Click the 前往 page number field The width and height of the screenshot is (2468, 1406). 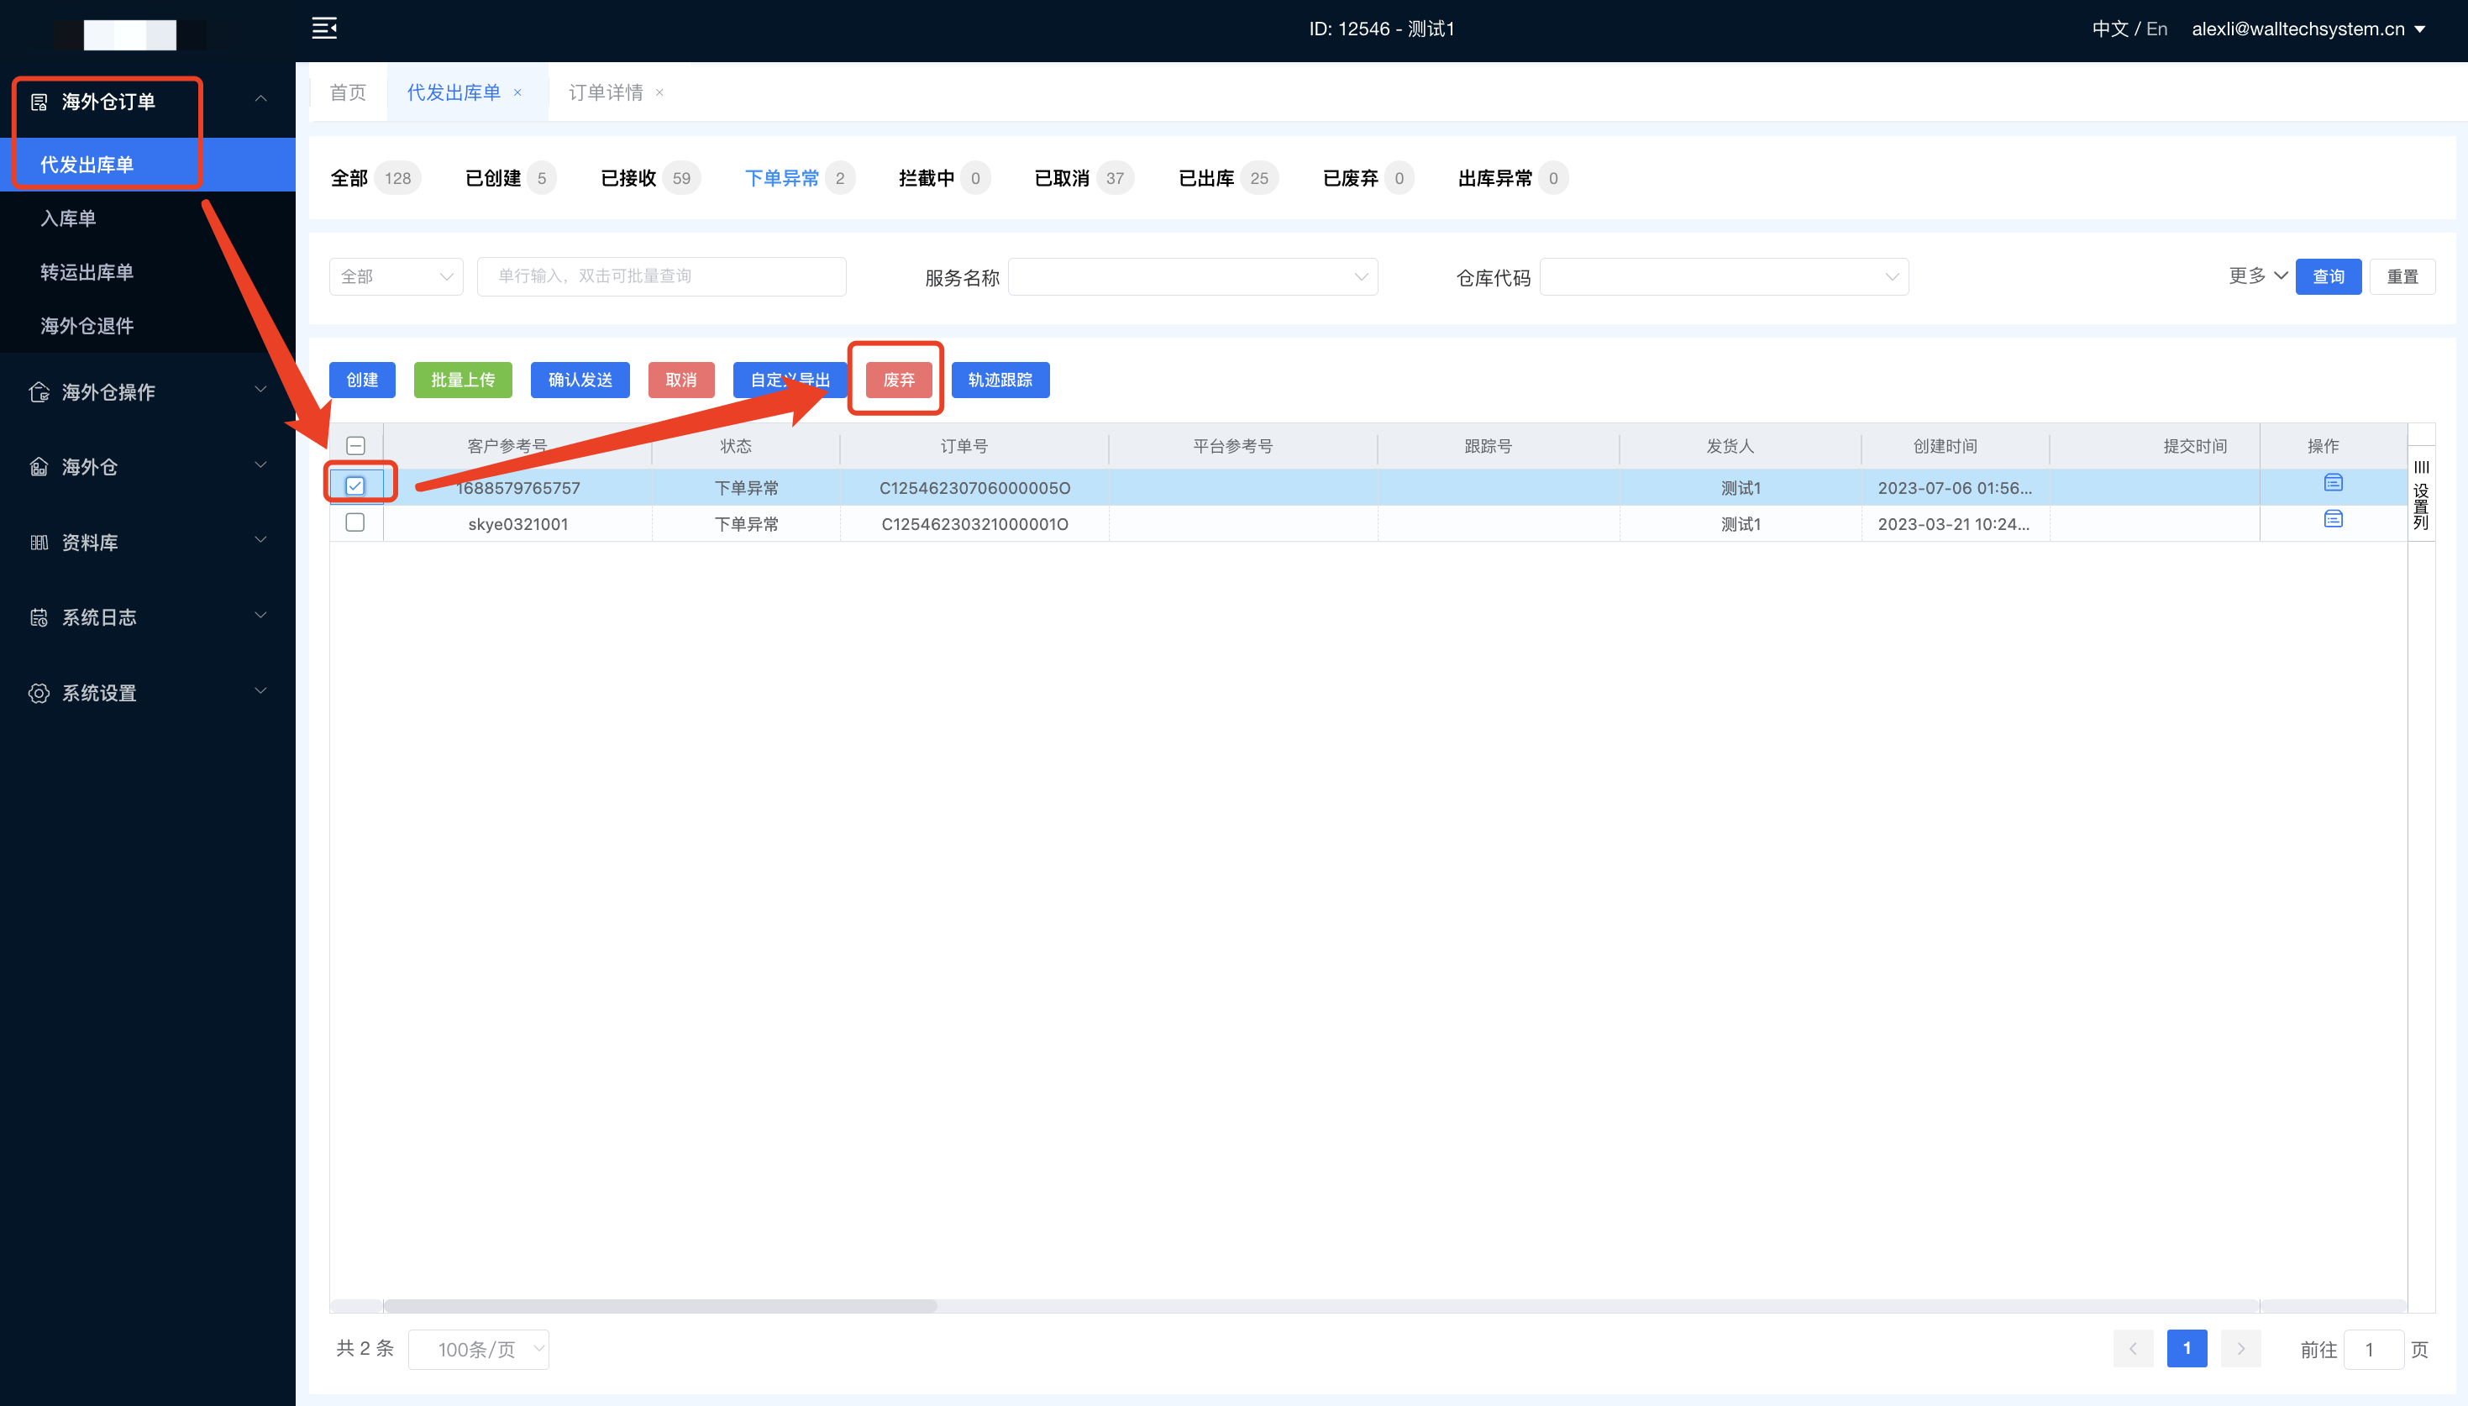point(2373,1349)
